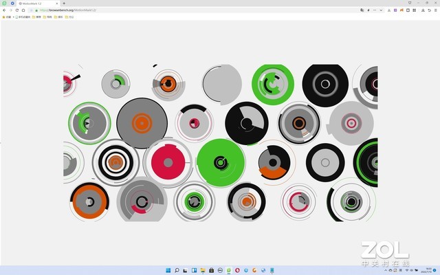Click the 360 browser logo icon
Image resolution: width=440 pixels, height=275 pixels.
click(4, 3)
